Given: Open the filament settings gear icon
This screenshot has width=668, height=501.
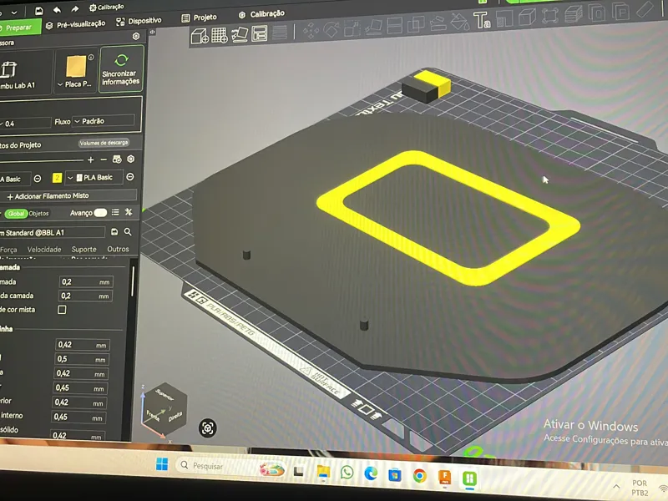Looking at the screenshot, I should (x=131, y=159).
